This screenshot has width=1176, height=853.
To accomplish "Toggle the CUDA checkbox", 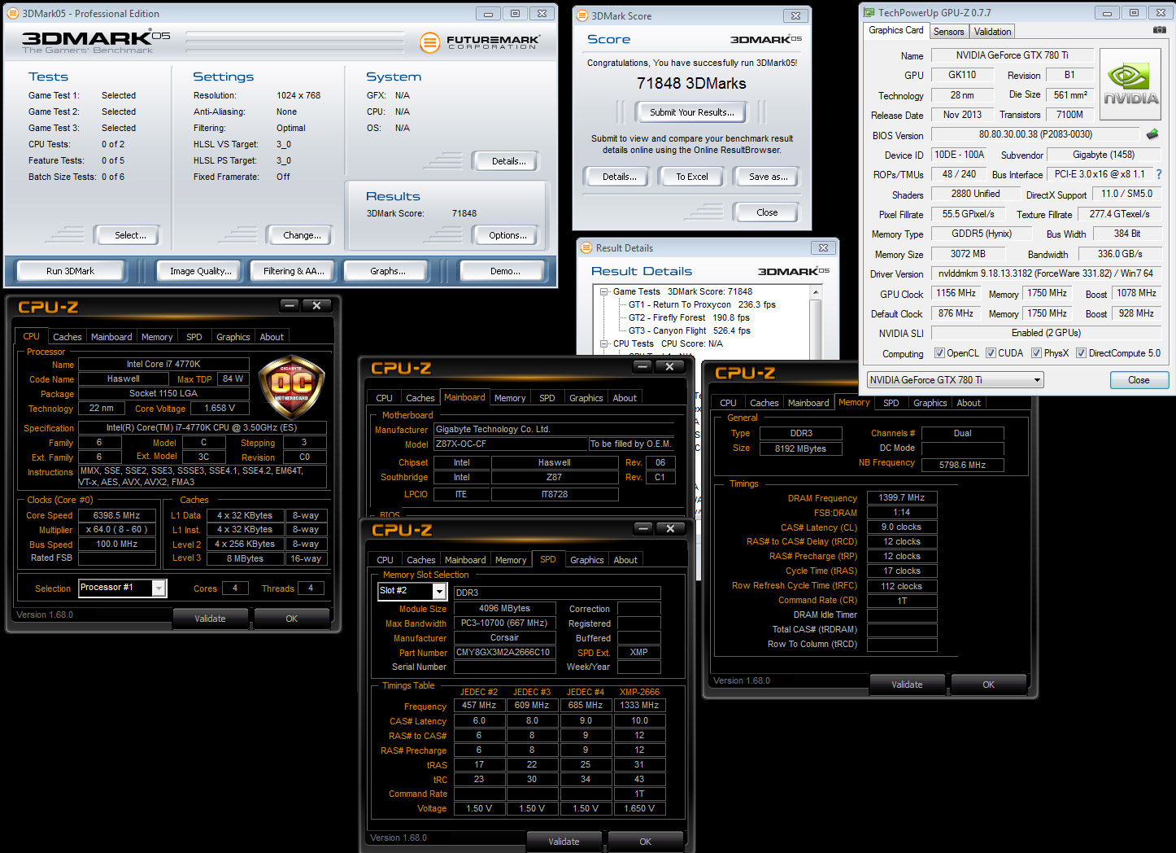I will pyautogui.click(x=991, y=353).
